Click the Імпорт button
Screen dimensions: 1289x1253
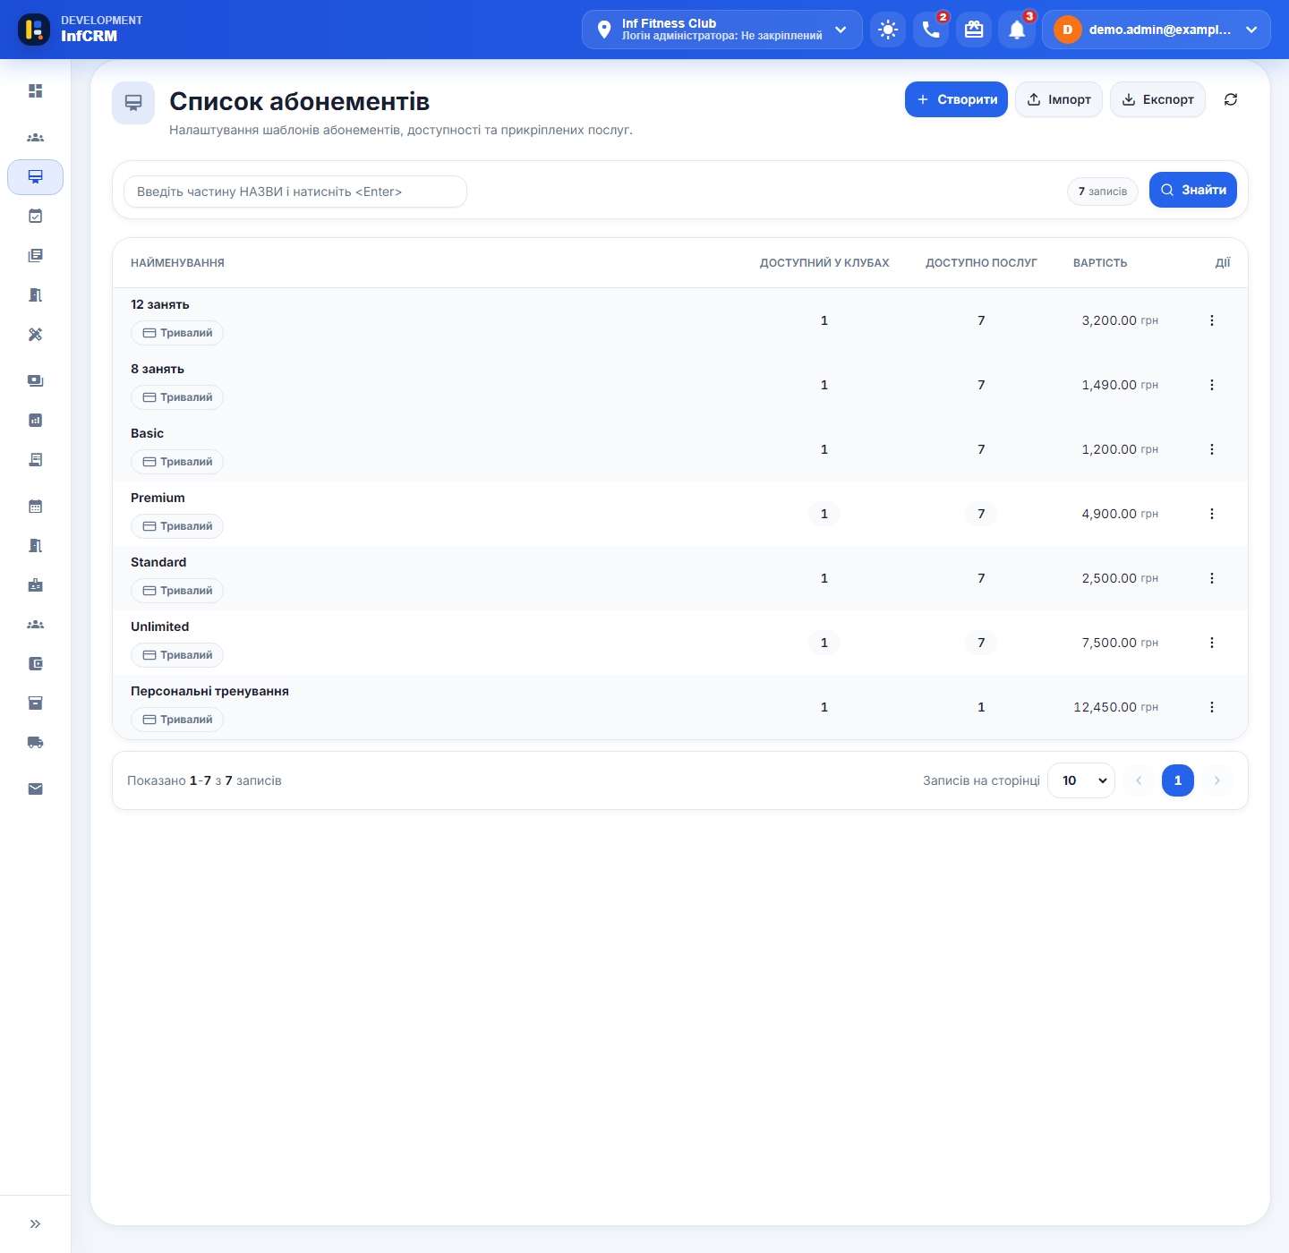[1059, 99]
